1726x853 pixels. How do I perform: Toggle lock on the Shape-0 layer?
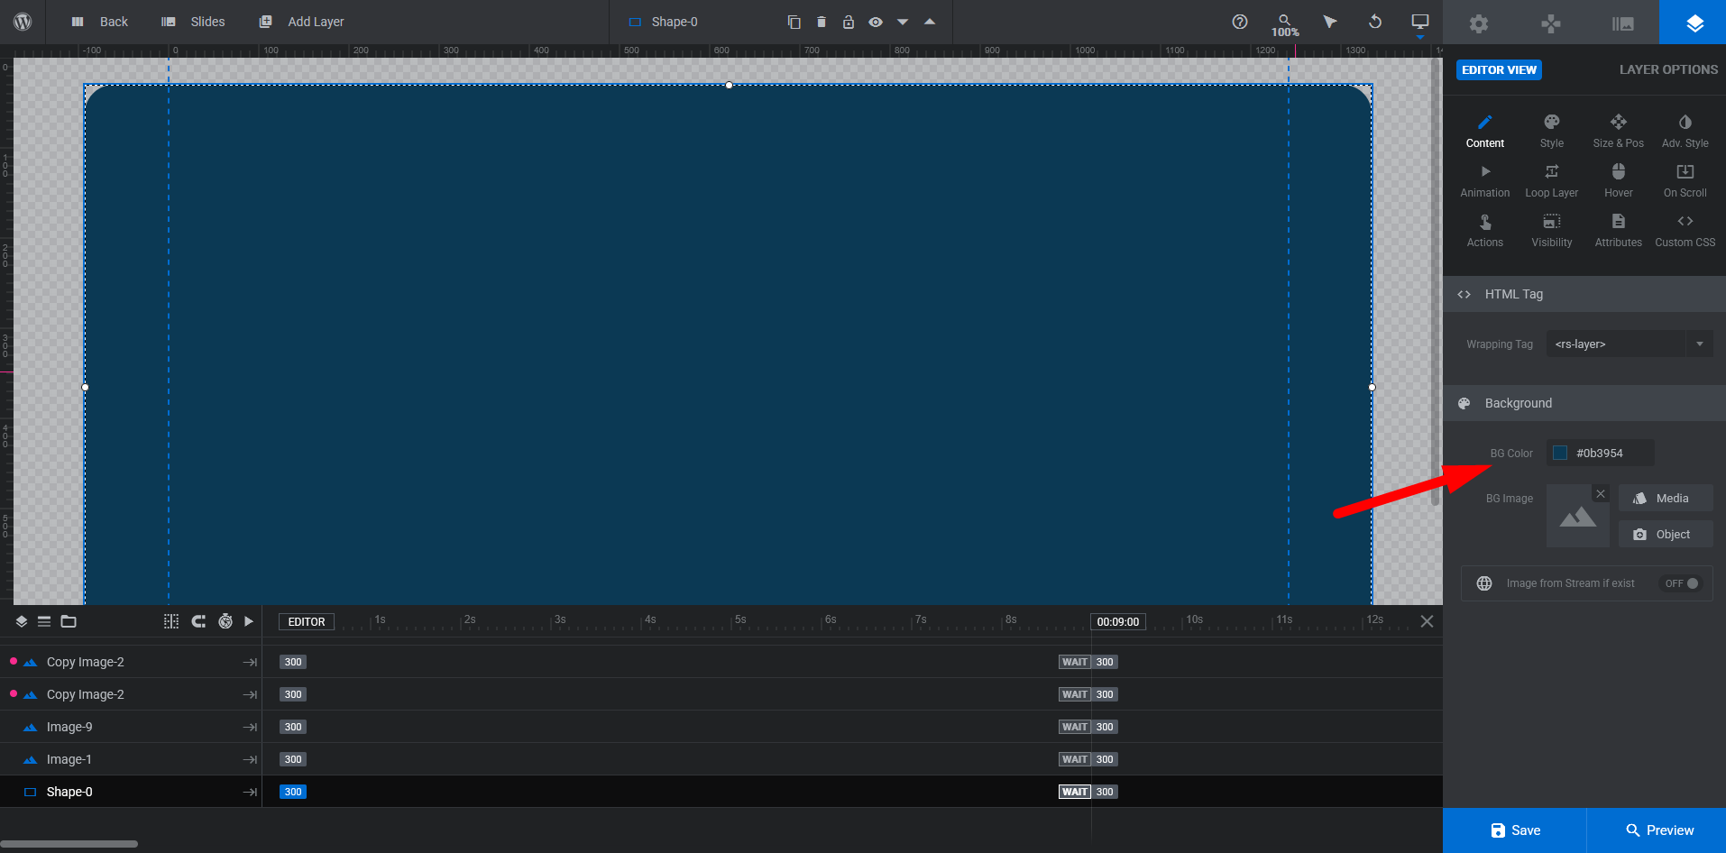point(848,22)
